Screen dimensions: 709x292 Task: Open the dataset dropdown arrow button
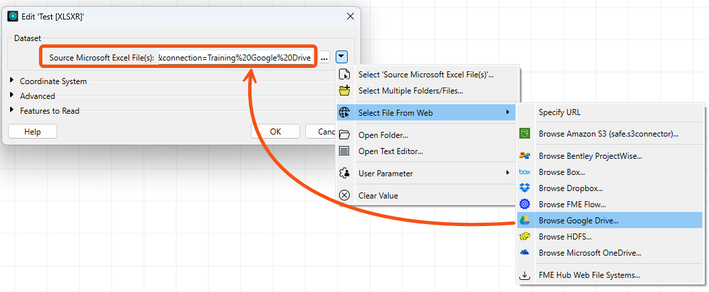(x=342, y=57)
